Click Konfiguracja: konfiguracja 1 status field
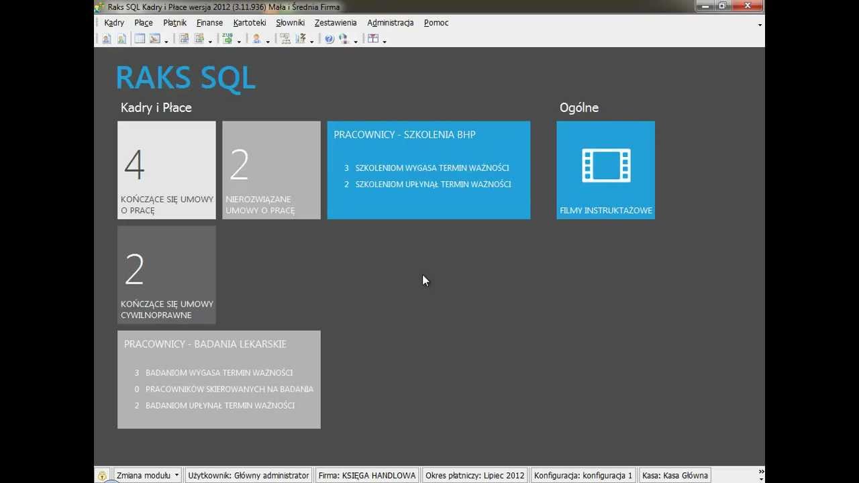This screenshot has height=483, width=859. [583, 476]
